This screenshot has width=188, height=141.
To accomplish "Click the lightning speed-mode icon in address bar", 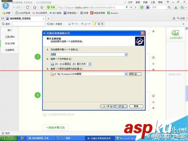I will pyautogui.click(x=127, y=8).
